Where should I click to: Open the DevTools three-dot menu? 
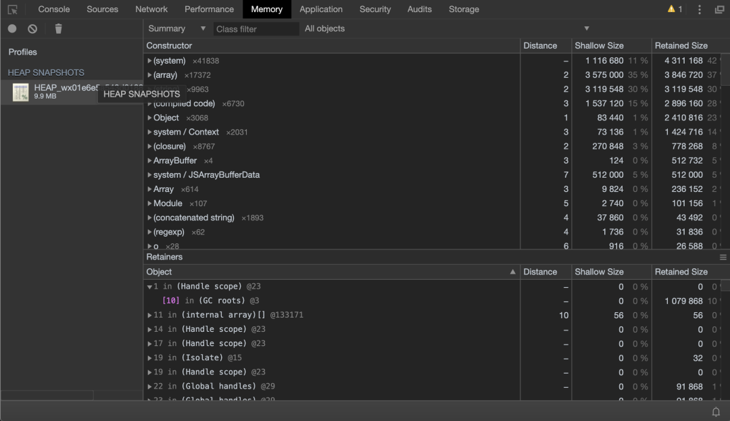pyautogui.click(x=700, y=9)
